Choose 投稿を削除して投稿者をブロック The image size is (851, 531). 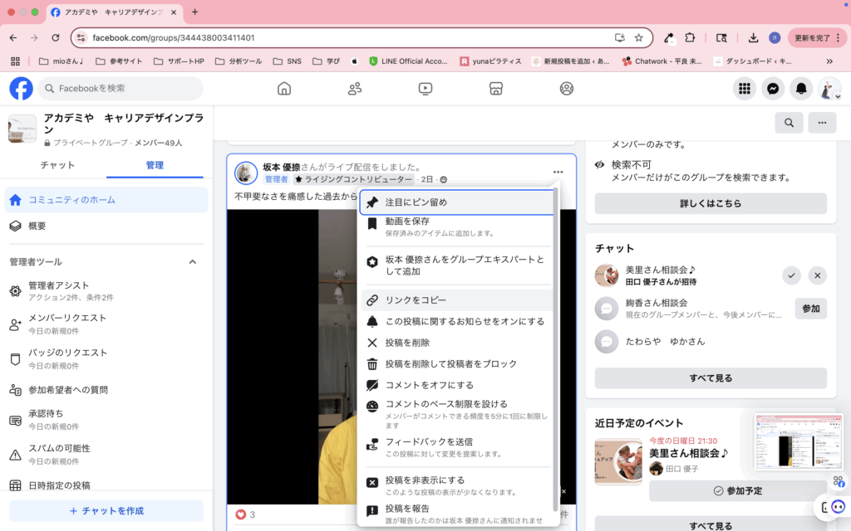456,363
